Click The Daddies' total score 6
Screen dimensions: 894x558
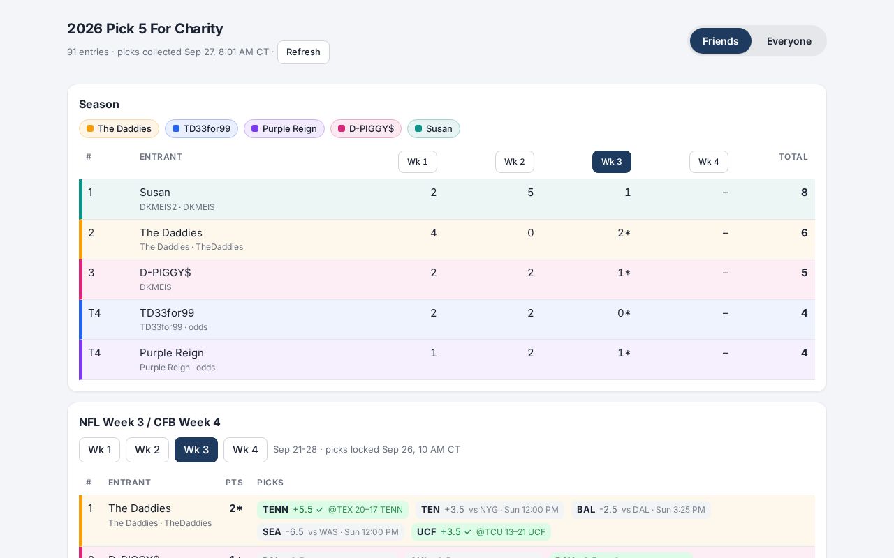click(x=805, y=233)
